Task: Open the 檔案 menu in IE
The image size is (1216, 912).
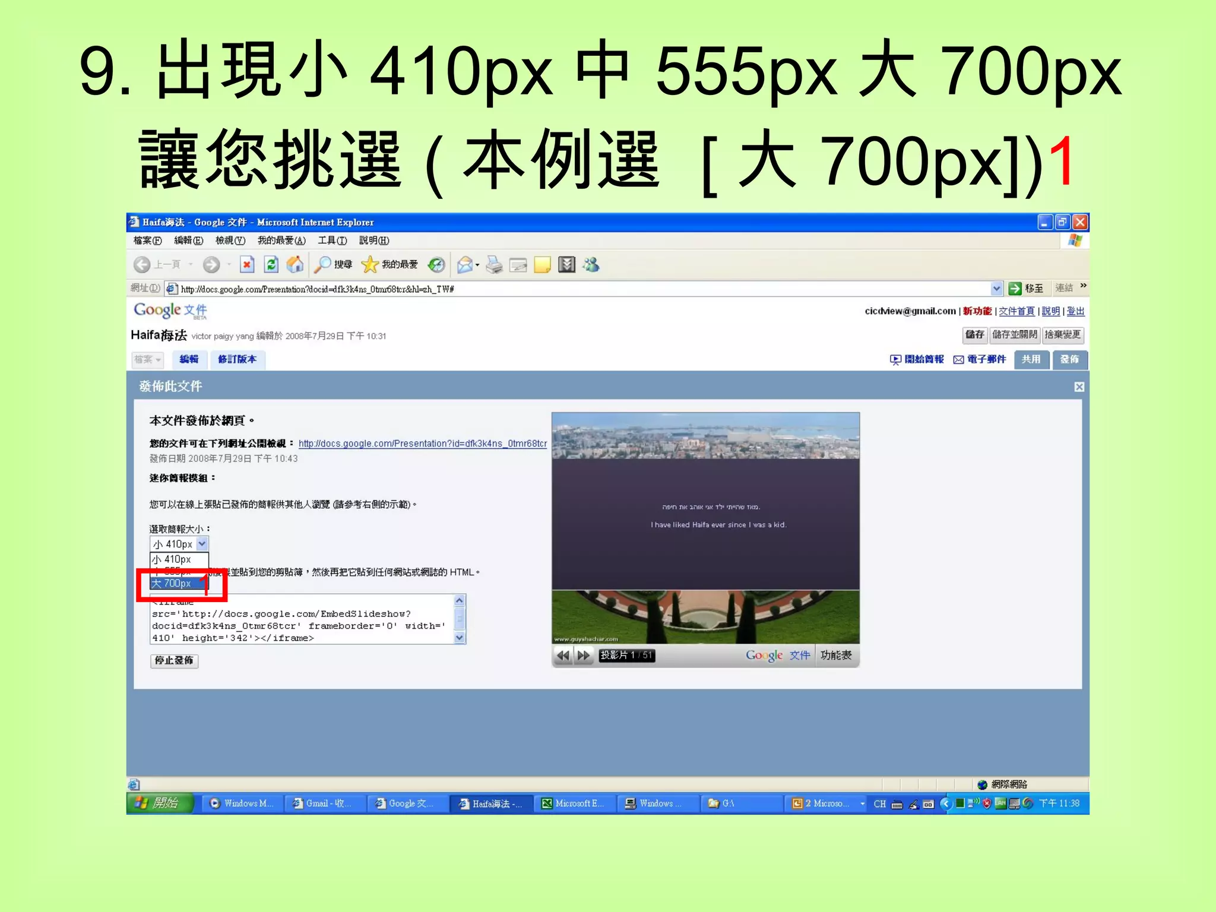Action: click(x=147, y=240)
